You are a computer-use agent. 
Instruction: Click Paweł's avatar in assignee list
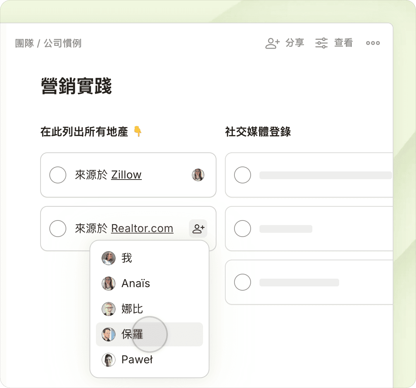click(x=109, y=360)
